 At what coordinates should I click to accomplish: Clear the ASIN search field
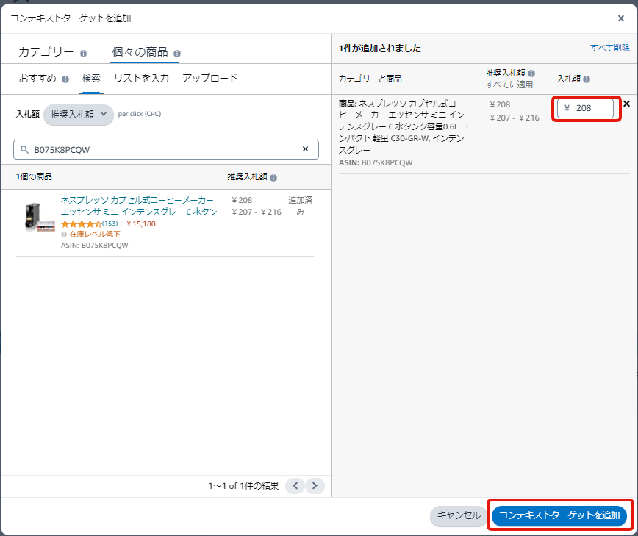(306, 149)
